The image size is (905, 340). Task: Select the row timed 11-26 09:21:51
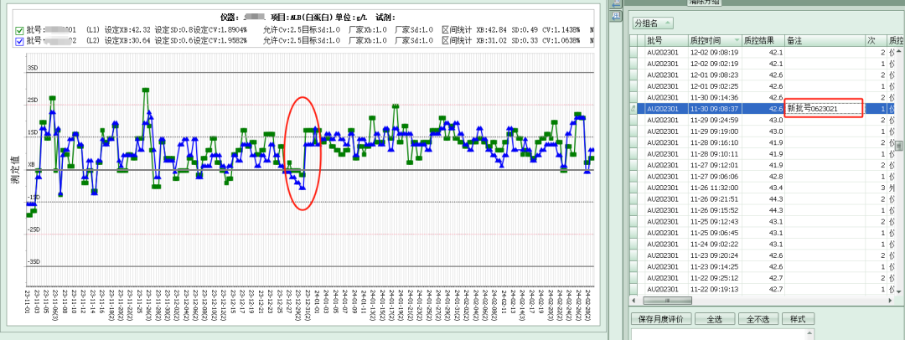click(762, 199)
